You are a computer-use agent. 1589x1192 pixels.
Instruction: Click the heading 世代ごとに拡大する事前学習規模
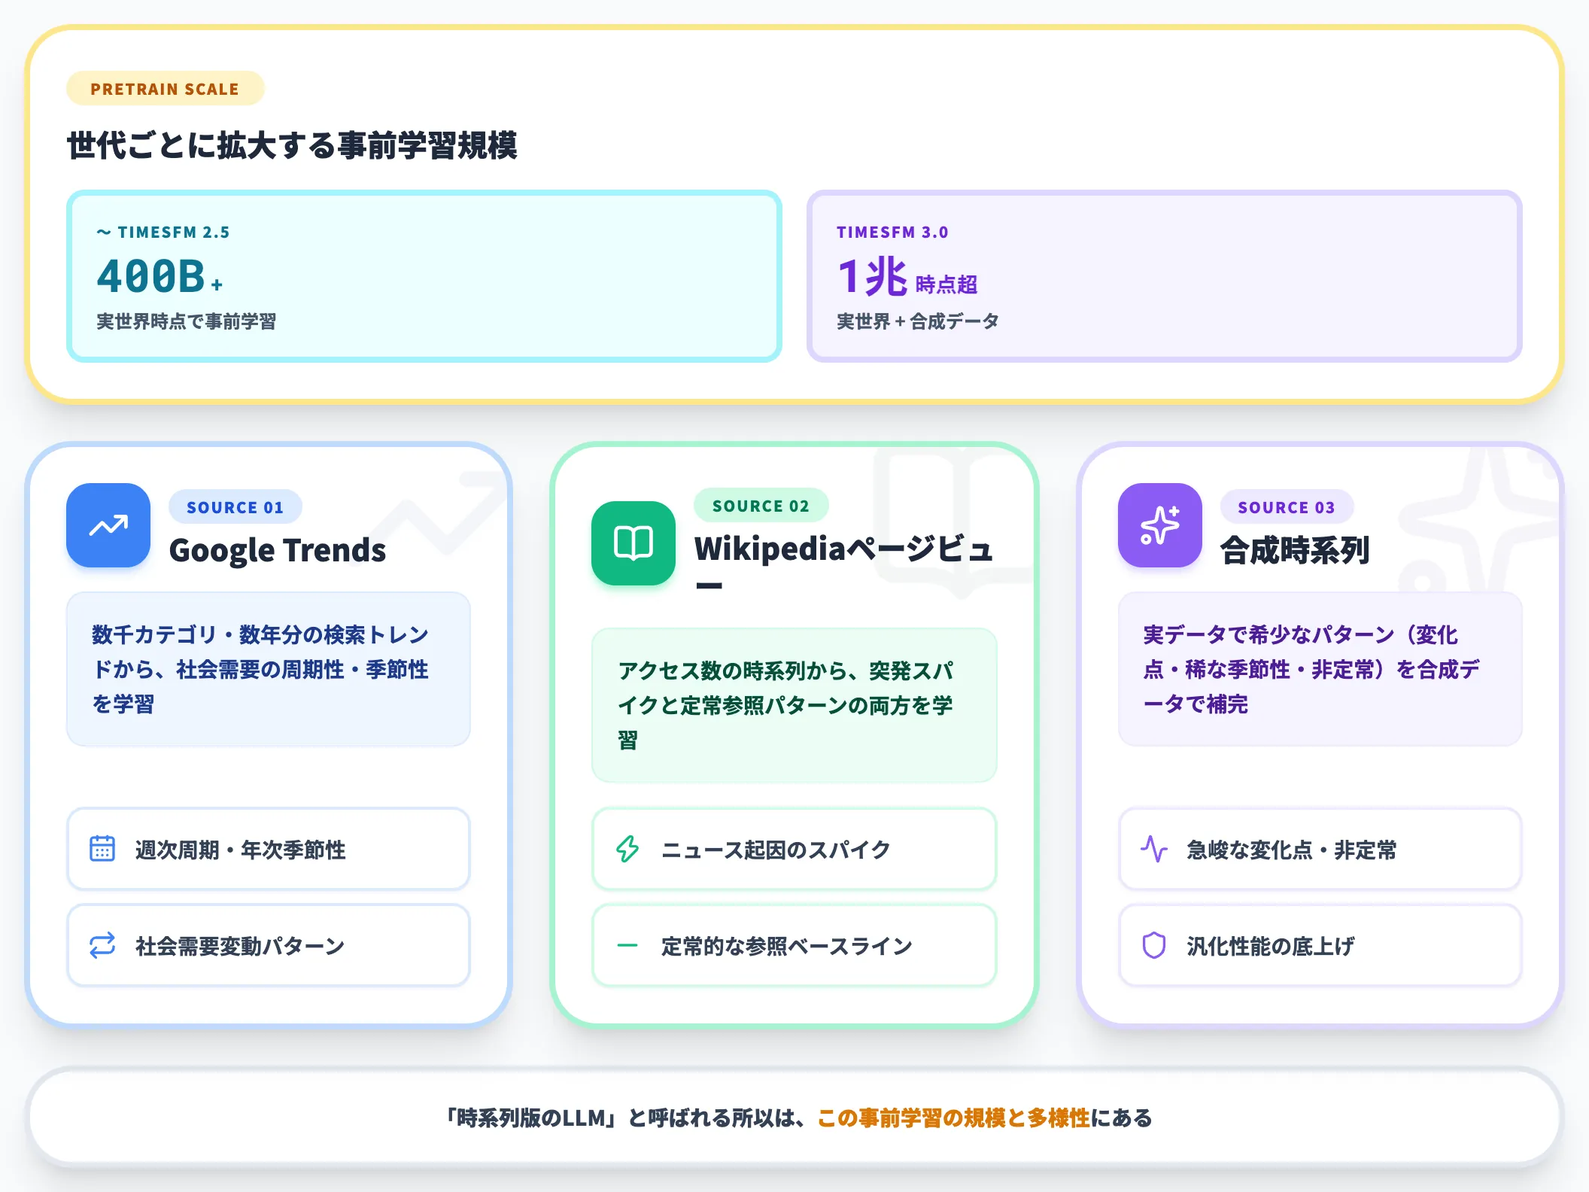coord(292,145)
